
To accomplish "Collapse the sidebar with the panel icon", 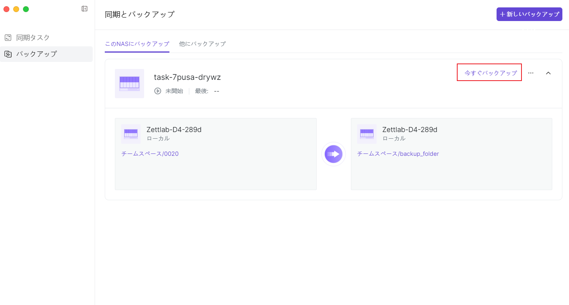I will point(85,9).
